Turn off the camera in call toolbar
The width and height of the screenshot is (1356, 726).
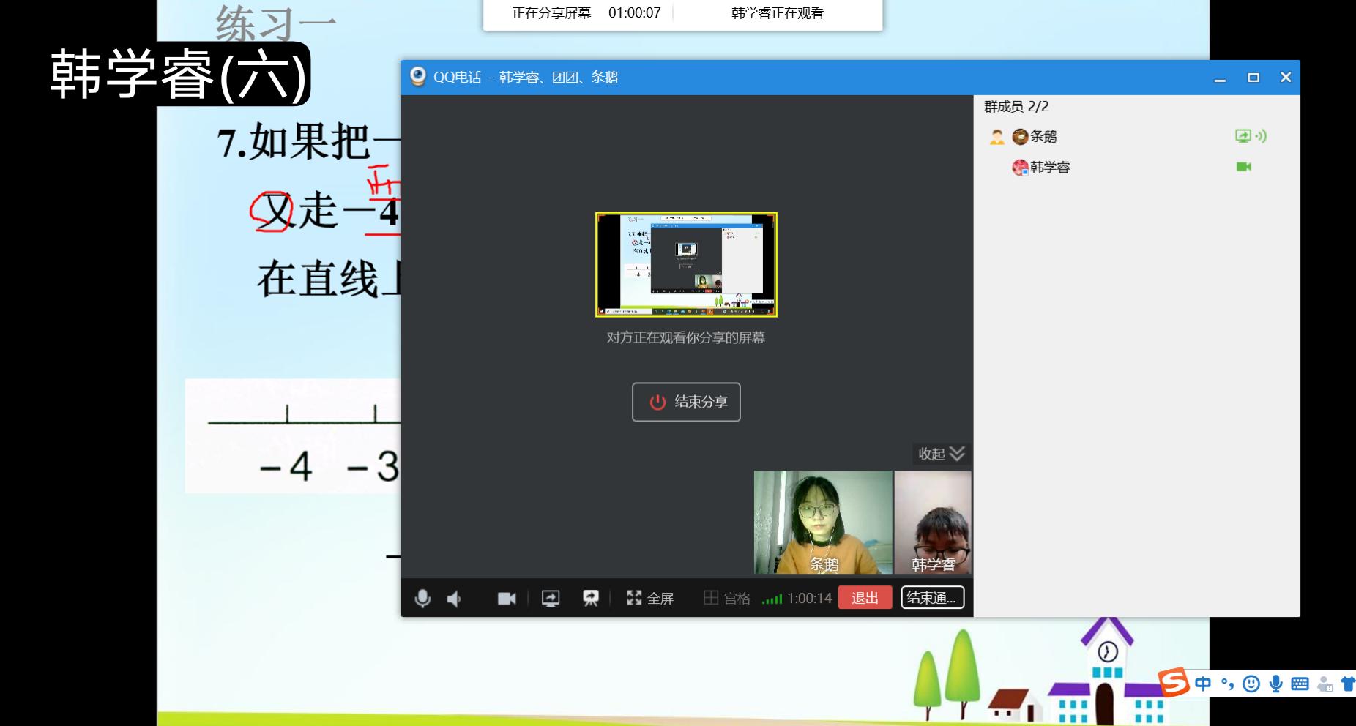507,599
